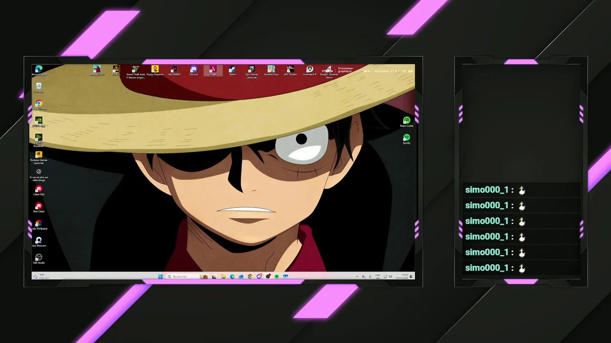Open the Among Us desktop shortcut
611x343 pixels.
(x=97, y=71)
